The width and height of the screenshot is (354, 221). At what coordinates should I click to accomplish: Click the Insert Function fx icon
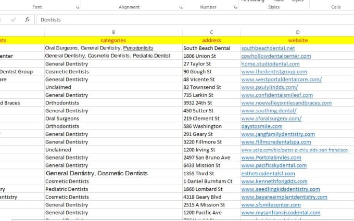27,20
